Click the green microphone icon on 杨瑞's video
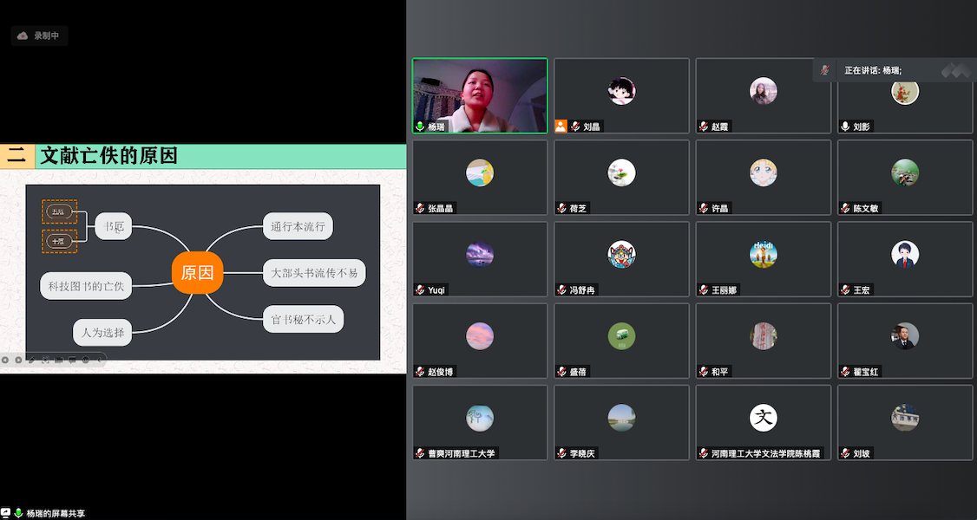The width and height of the screenshot is (977, 520). [420, 127]
